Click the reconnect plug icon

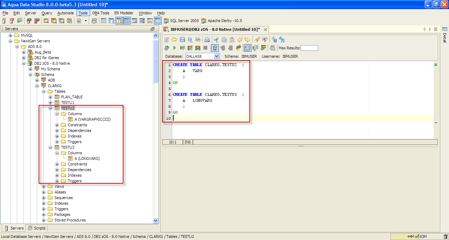click(x=239, y=48)
